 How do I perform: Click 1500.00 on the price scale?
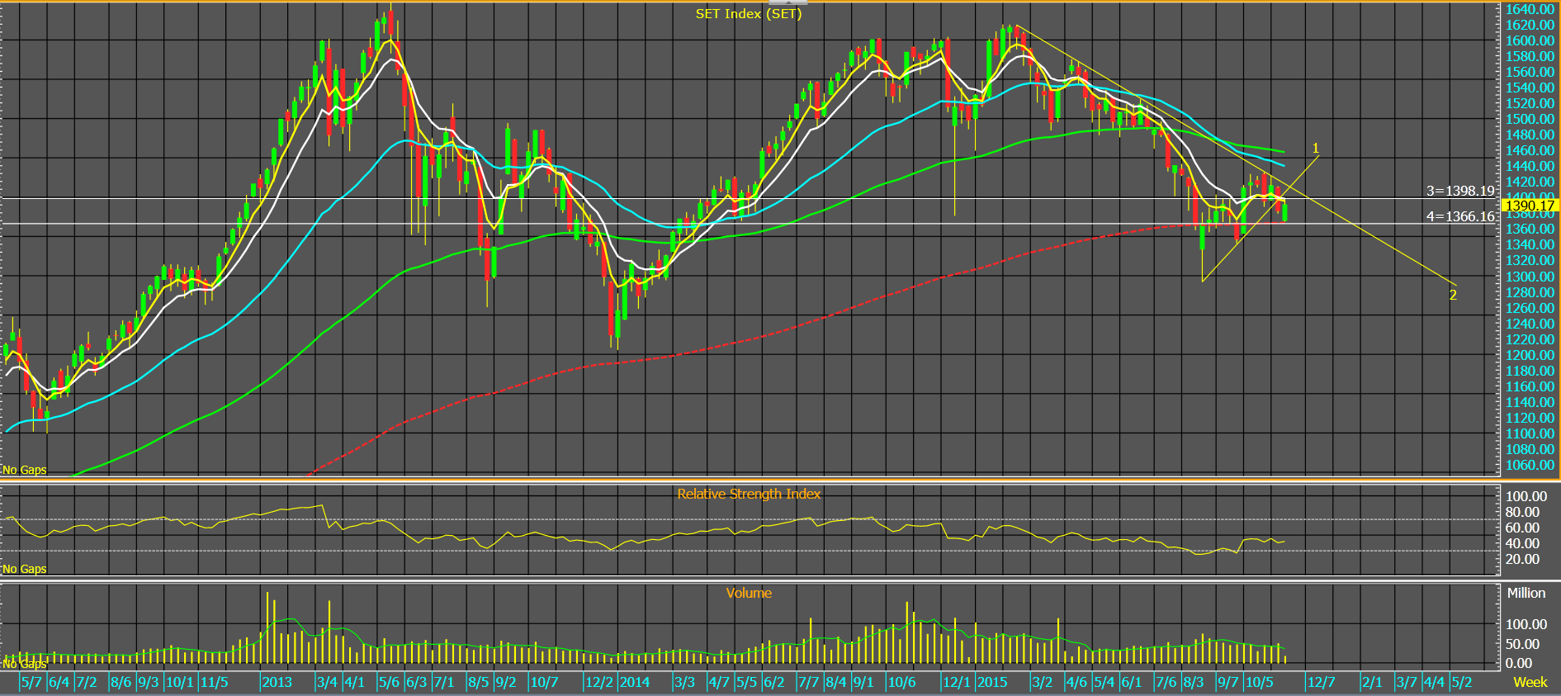pyautogui.click(x=1530, y=119)
